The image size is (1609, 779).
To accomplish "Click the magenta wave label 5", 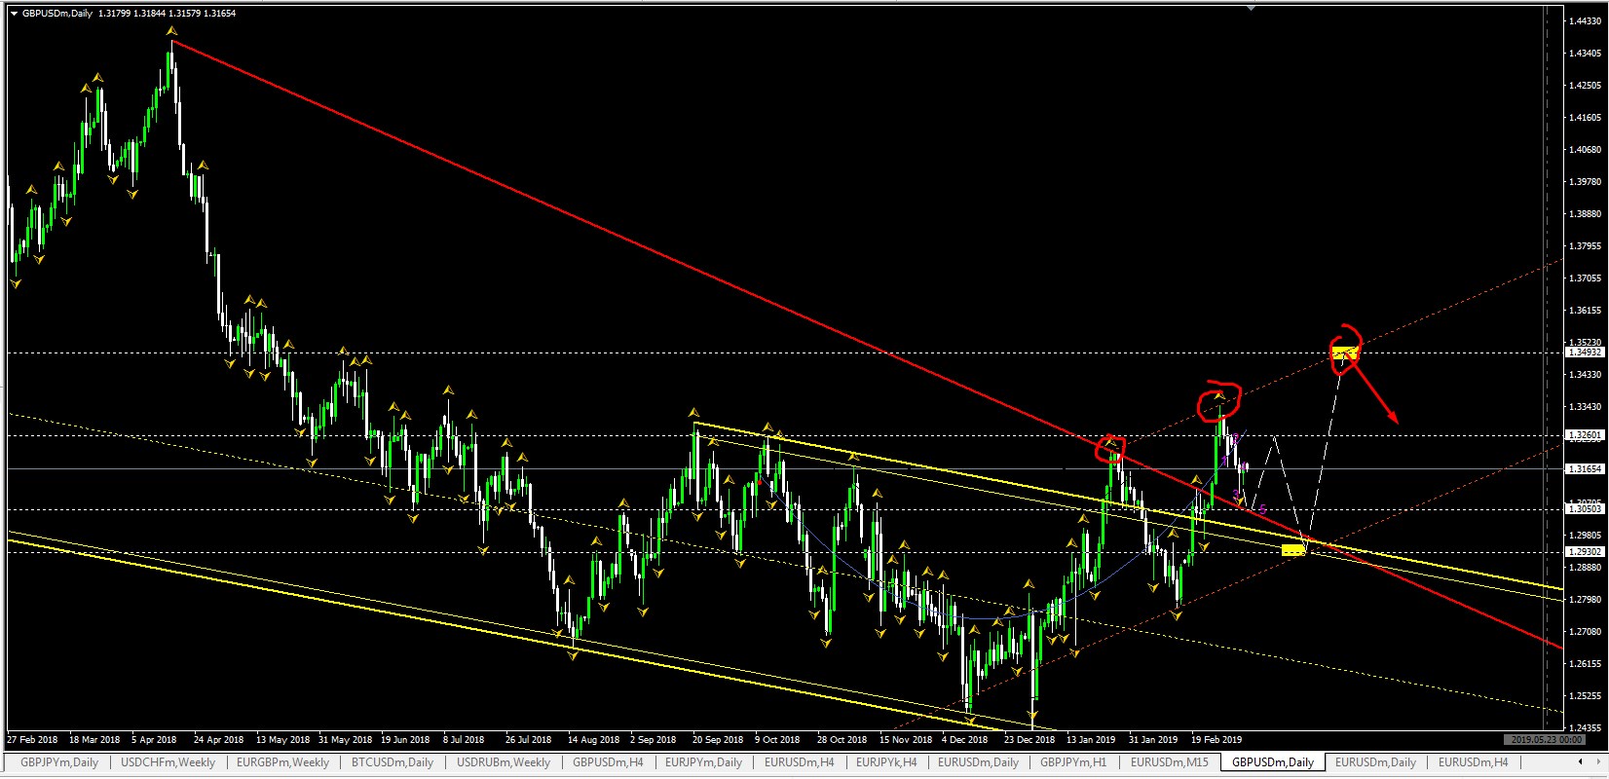I will 1262,509.
